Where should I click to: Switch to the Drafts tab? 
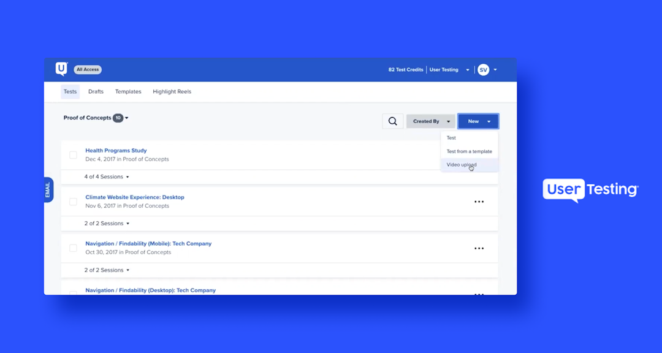(96, 91)
